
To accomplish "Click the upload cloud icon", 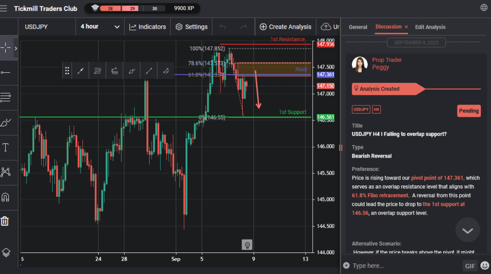I will pos(326,27).
